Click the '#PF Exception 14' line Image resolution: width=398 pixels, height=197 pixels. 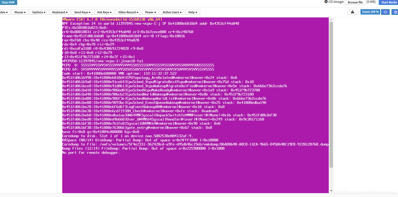coord(150,24)
